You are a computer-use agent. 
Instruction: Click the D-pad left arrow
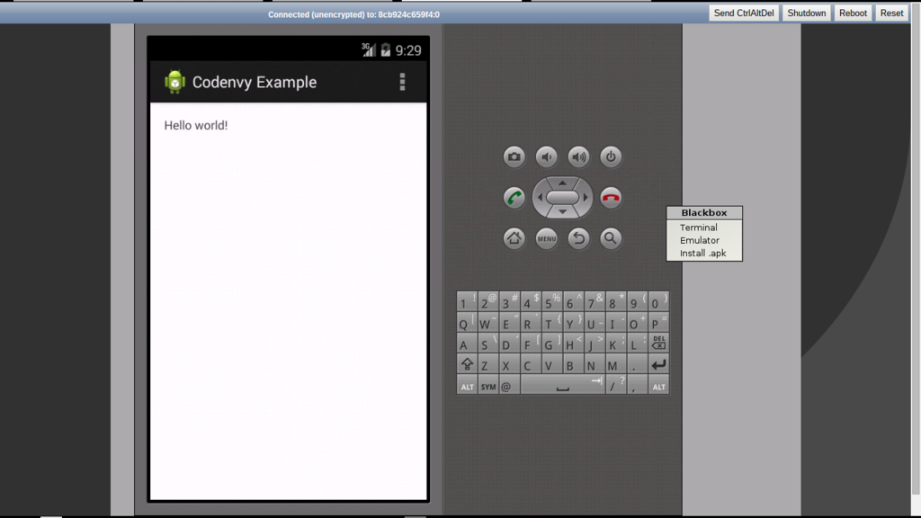540,197
